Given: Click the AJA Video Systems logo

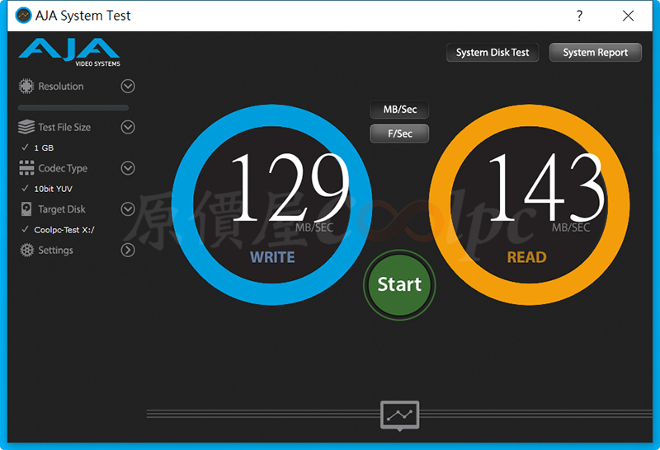Looking at the screenshot, I should [x=69, y=52].
